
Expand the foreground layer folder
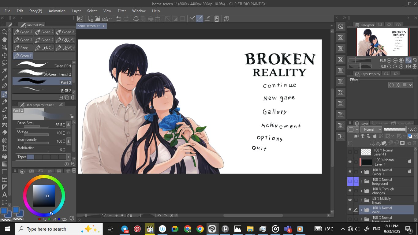click(x=361, y=181)
